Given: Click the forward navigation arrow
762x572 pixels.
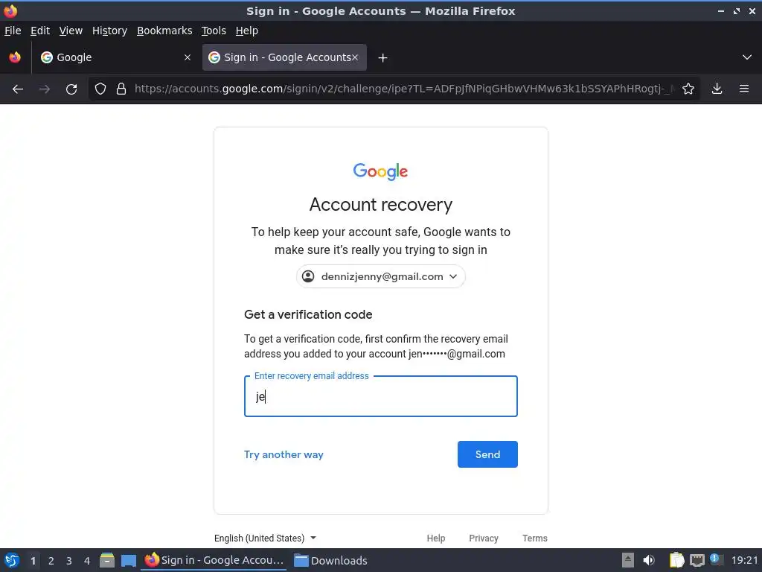Looking at the screenshot, I should [x=45, y=89].
